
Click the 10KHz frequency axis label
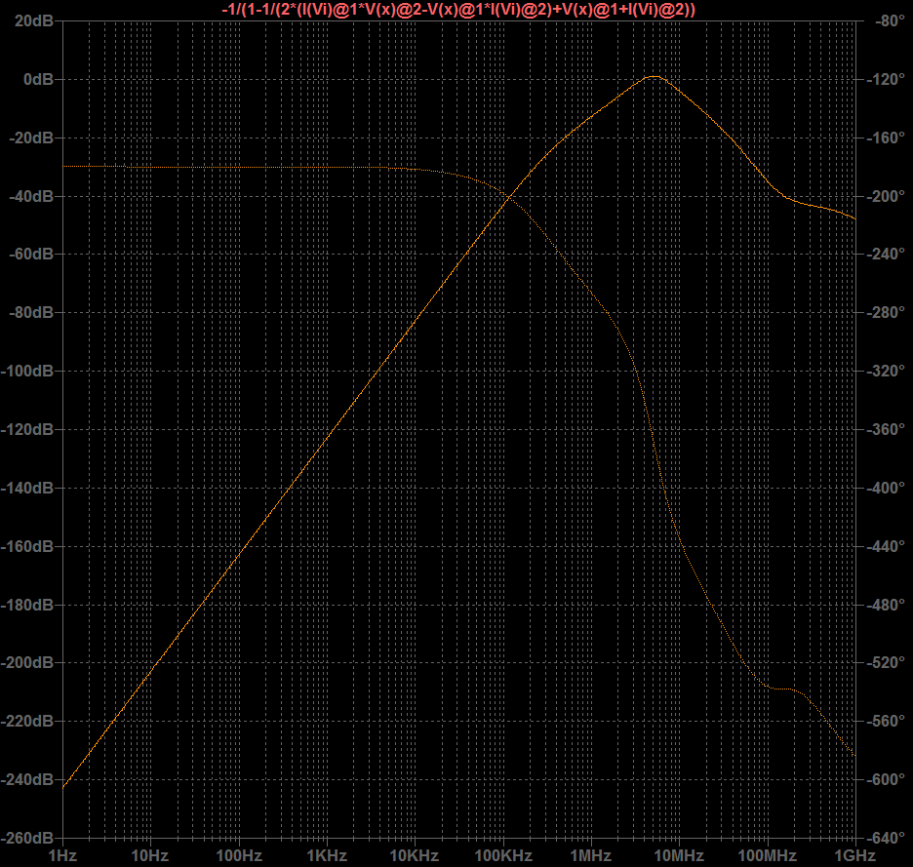coord(414,855)
